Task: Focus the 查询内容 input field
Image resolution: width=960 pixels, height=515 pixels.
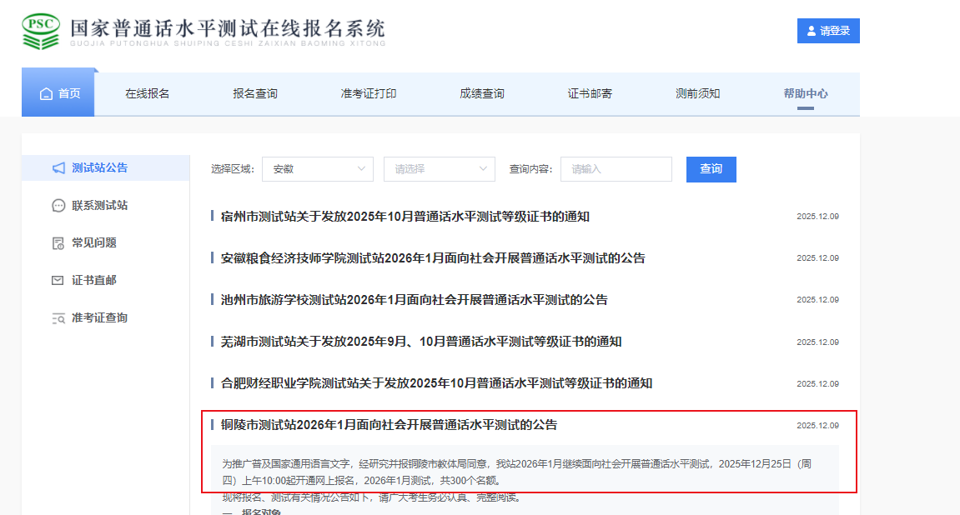Action: coord(616,169)
